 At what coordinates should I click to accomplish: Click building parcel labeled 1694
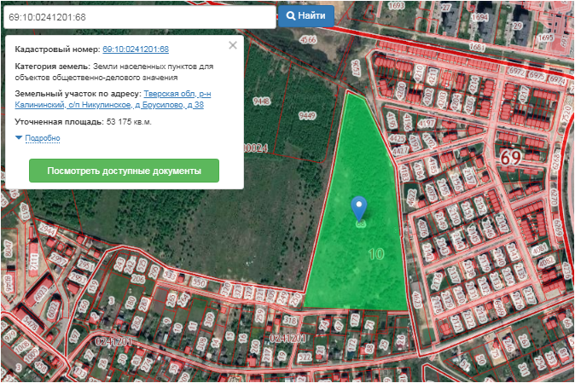480,17
